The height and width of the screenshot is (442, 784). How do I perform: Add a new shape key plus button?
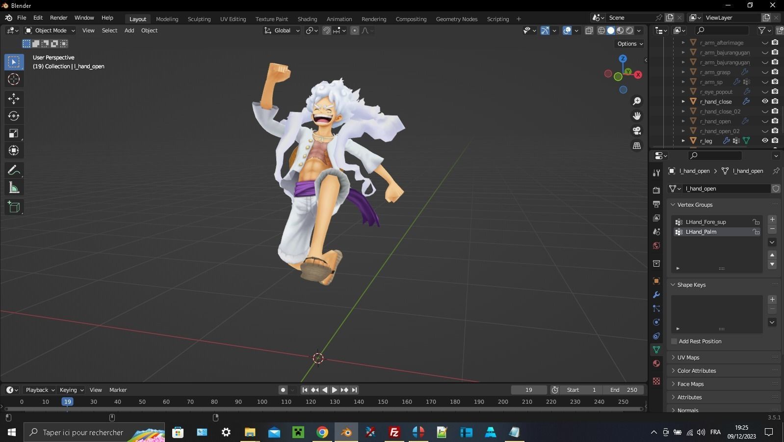pyautogui.click(x=772, y=300)
